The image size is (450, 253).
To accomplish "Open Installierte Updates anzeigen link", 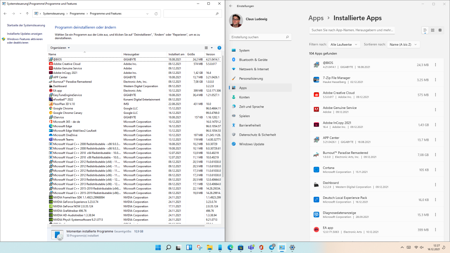I will click(25, 34).
